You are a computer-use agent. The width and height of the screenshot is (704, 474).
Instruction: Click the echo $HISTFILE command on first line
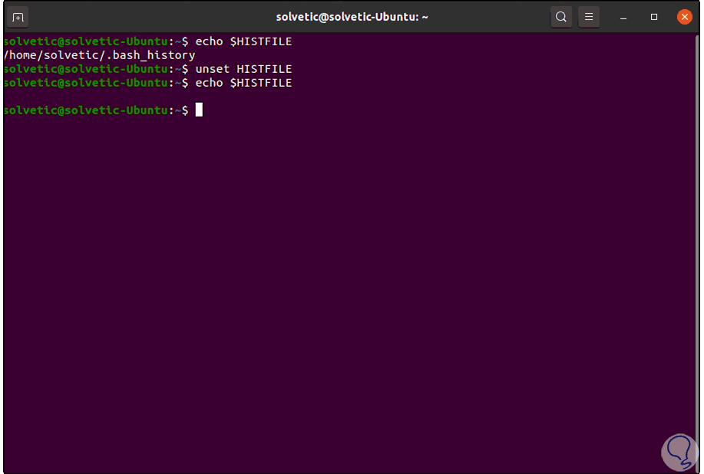click(243, 41)
